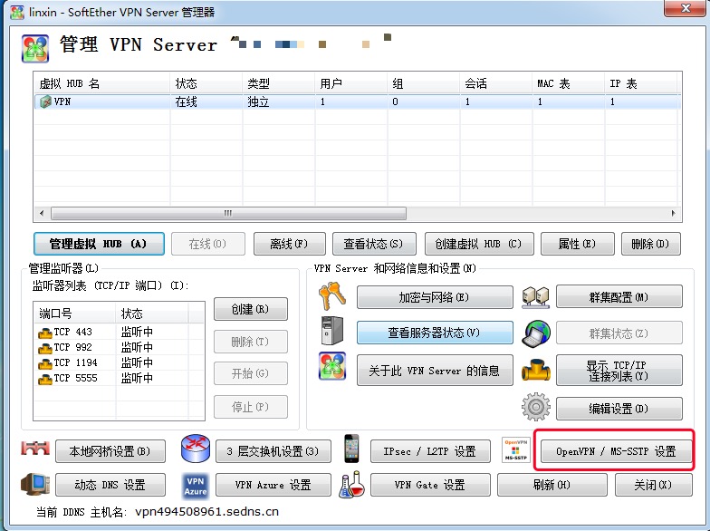
Task: Click 查看状态(S) button
Action: pyautogui.click(x=374, y=245)
